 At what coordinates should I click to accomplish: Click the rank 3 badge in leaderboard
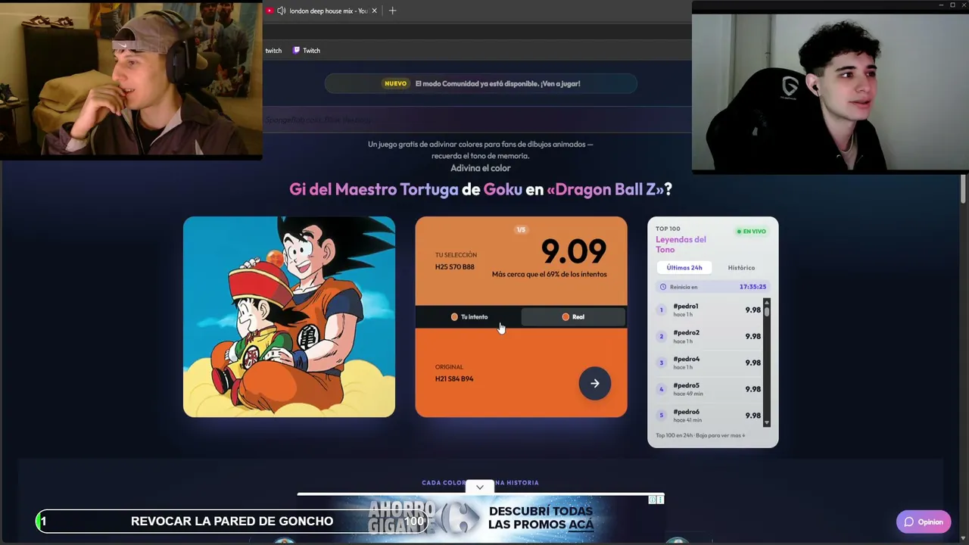pos(661,363)
